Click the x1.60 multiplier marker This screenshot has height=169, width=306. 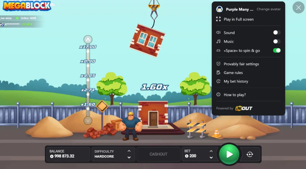click(x=88, y=104)
